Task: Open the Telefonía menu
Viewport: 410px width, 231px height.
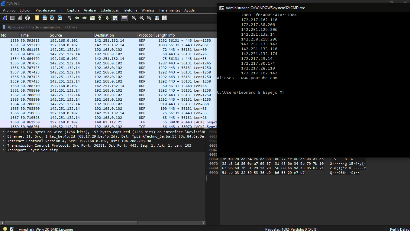Action: point(130,10)
